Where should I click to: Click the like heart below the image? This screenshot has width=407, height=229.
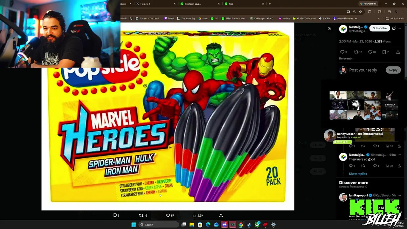click(x=168, y=215)
